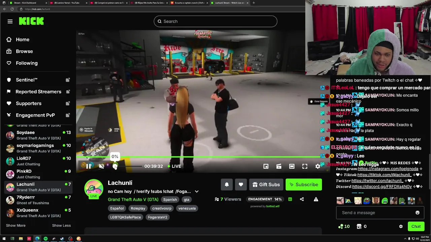
Task: Select the gta tag
Action: click(187, 199)
